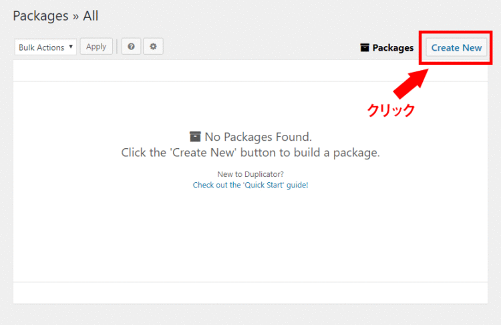
Task: Expand the Bulk Actions dropdown
Action: (x=45, y=47)
